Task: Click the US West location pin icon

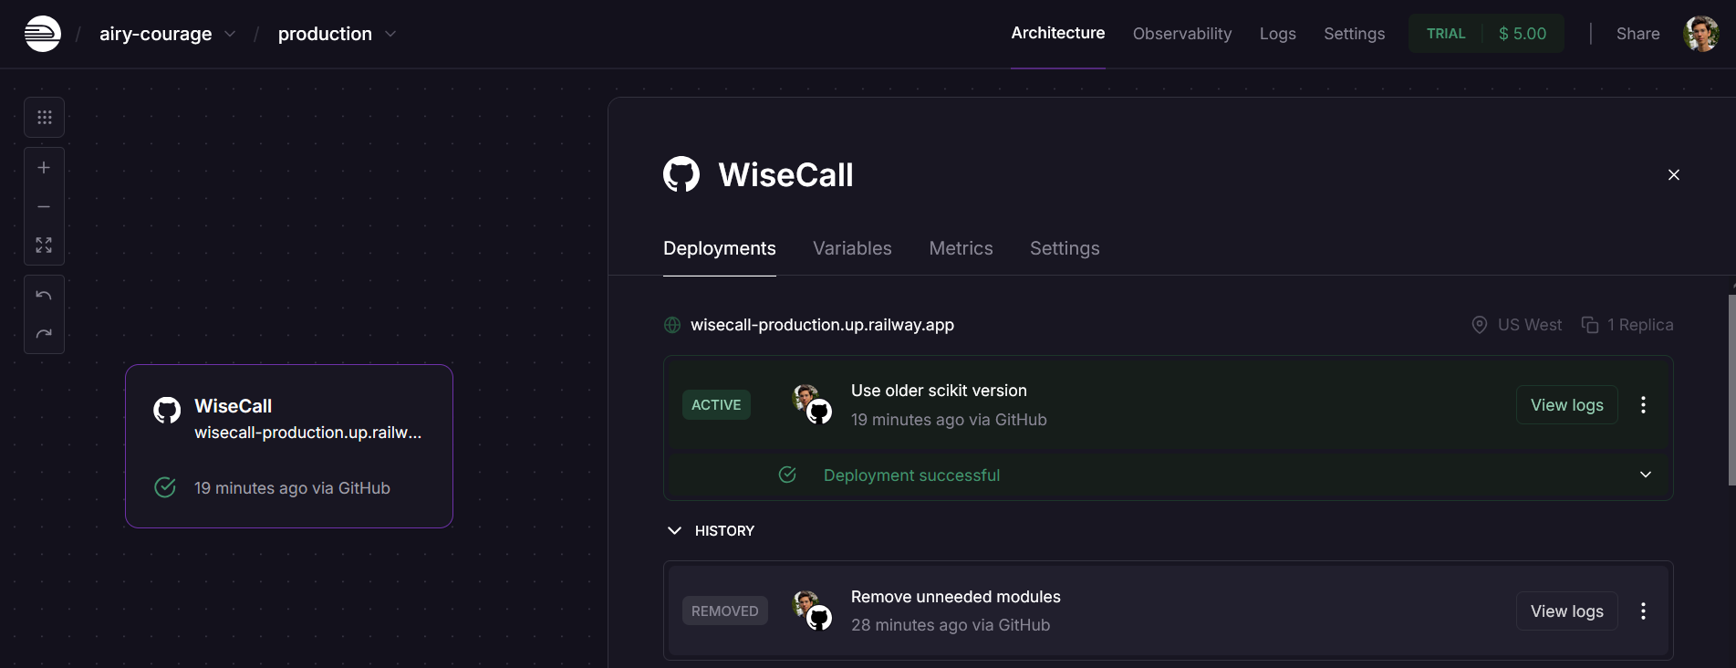Action: 1480,325
